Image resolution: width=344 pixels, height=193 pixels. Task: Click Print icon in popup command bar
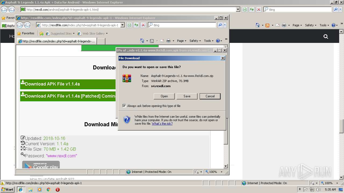tap(169, 41)
